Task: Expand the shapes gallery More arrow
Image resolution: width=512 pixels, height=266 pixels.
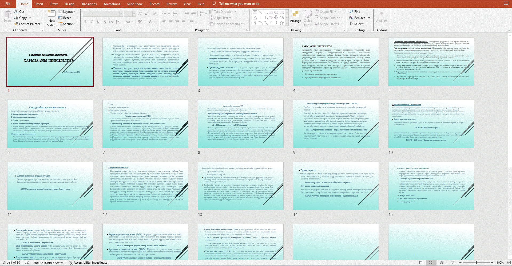Action: pos(287,23)
